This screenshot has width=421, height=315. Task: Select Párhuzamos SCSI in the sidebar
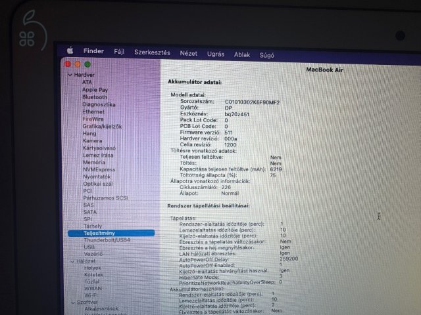coord(105,198)
